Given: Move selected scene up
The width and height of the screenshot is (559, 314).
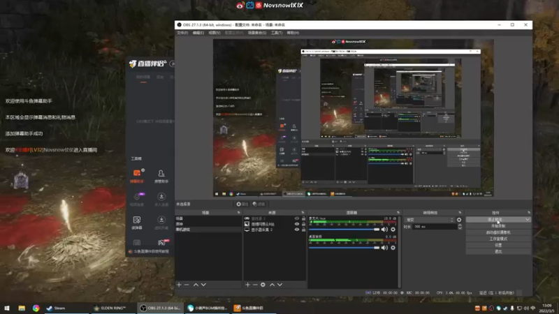Looking at the screenshot, I should click(x=196, y=285).
